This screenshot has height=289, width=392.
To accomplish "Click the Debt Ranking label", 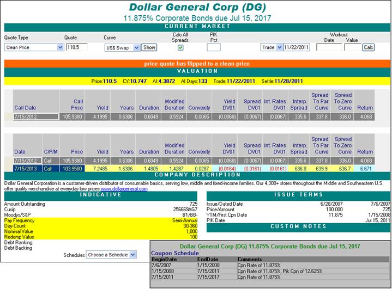I will (18, 242).
